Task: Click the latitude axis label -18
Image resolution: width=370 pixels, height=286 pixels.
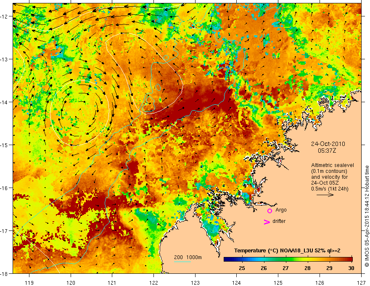Action: click(x=4, y=273)
